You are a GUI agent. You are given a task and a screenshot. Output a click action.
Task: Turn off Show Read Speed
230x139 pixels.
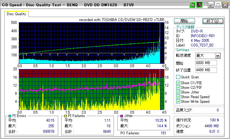pos(178,97)
